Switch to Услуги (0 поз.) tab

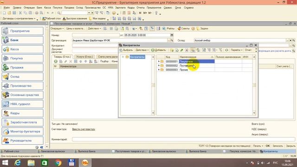click(84, 57)
